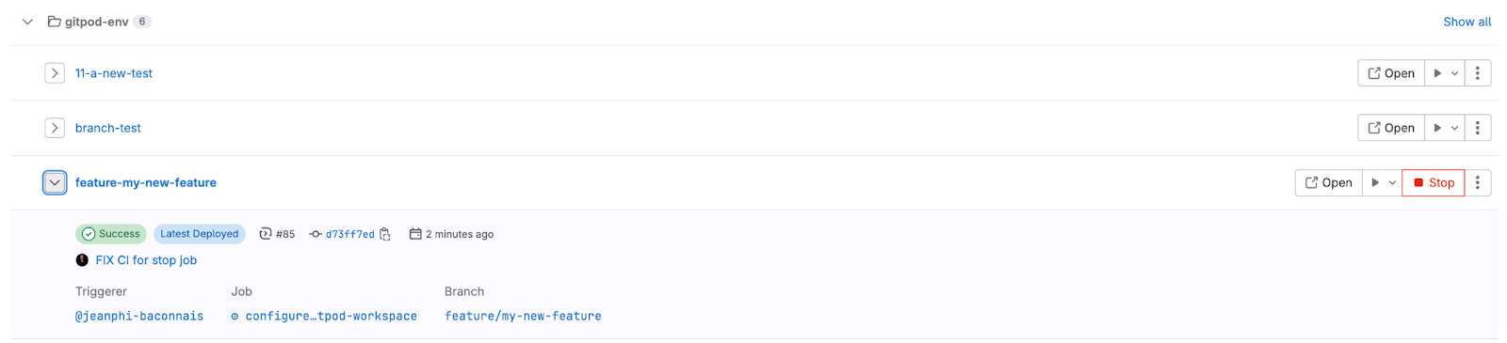Image resolution: width=1507 pixels, height=343 pixels.
Task: Open deploy actions dropdown for branch-test
Action: point(1454,128)
